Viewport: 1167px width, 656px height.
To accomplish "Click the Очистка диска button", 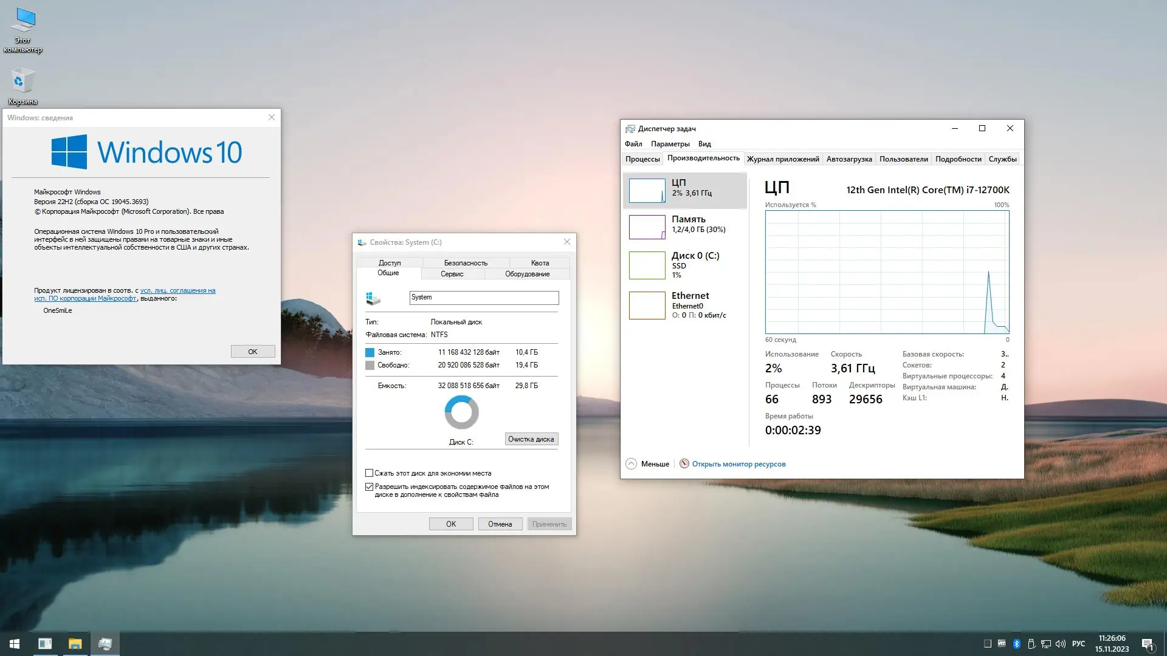I will point(531,439).
